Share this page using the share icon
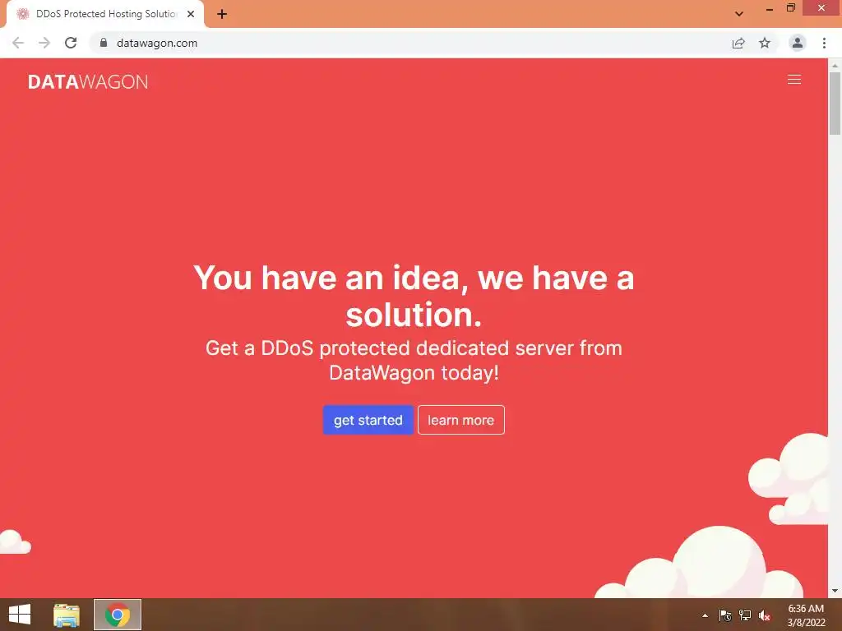This screenshot has height=631, width=842. click(x=738, y=43)
